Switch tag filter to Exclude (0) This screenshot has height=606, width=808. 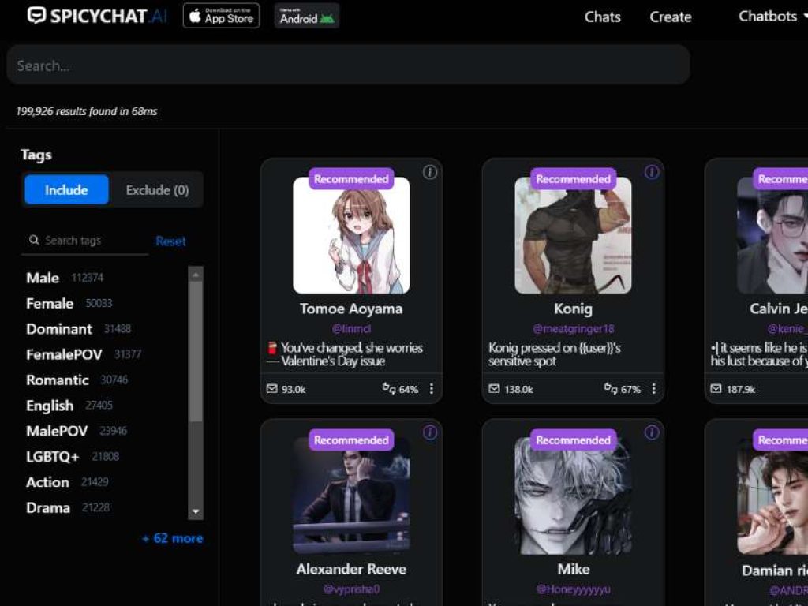157,190
